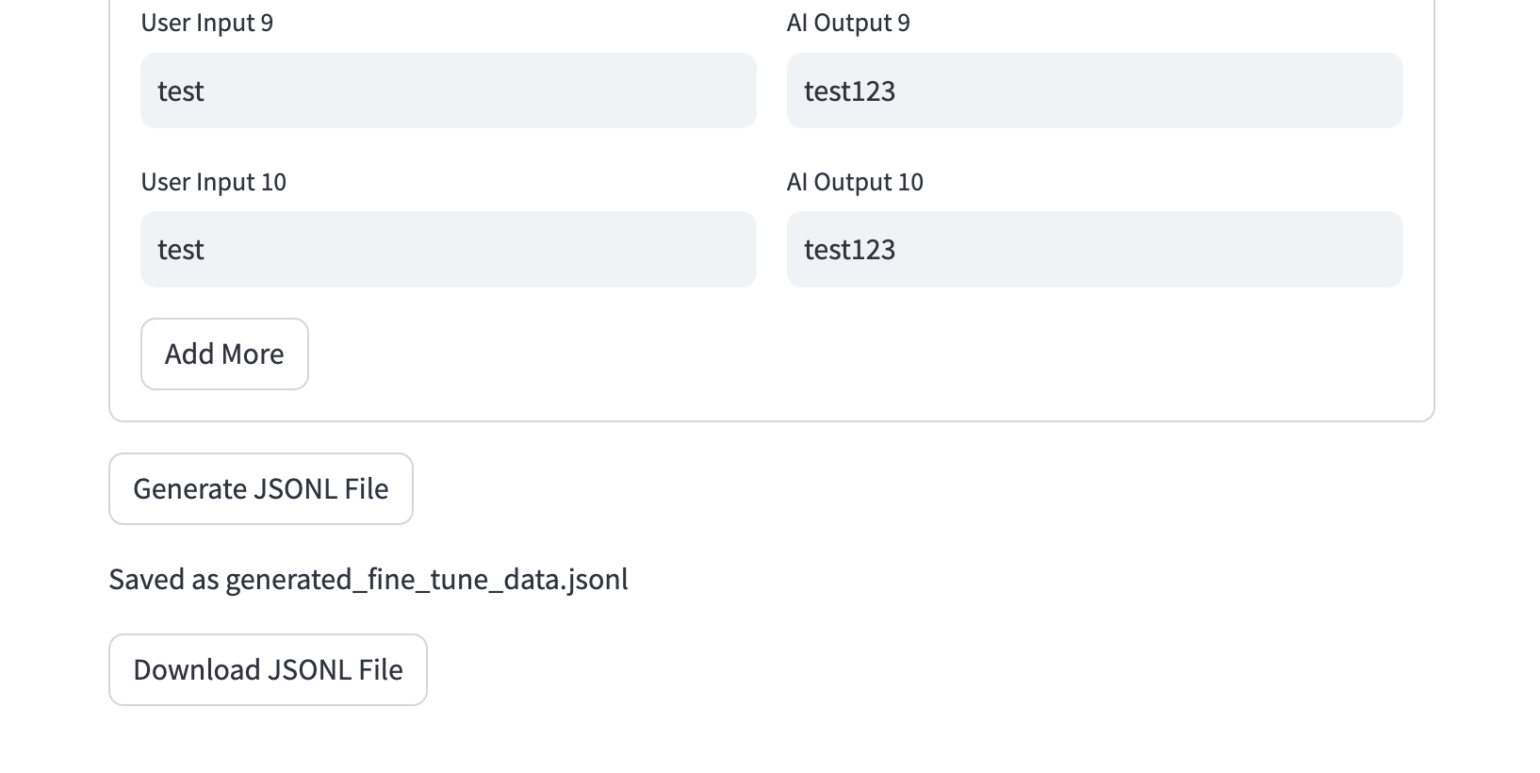Viewport: 1540px width, 773px height.
Task: Click the Add More button
Action: pos(224,354)
